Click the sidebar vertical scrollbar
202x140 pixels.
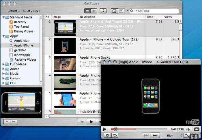click(41, 50)
